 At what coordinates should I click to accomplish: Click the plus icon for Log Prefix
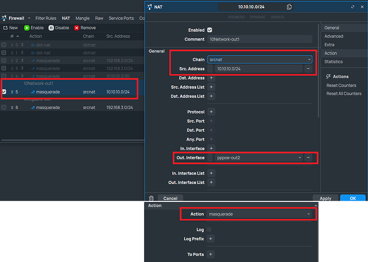pos(210,239)
